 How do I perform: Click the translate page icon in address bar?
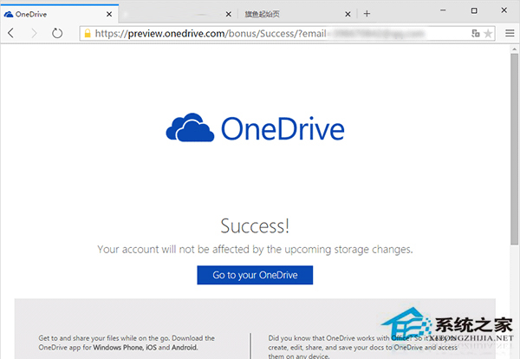click(x=476, y=33)
